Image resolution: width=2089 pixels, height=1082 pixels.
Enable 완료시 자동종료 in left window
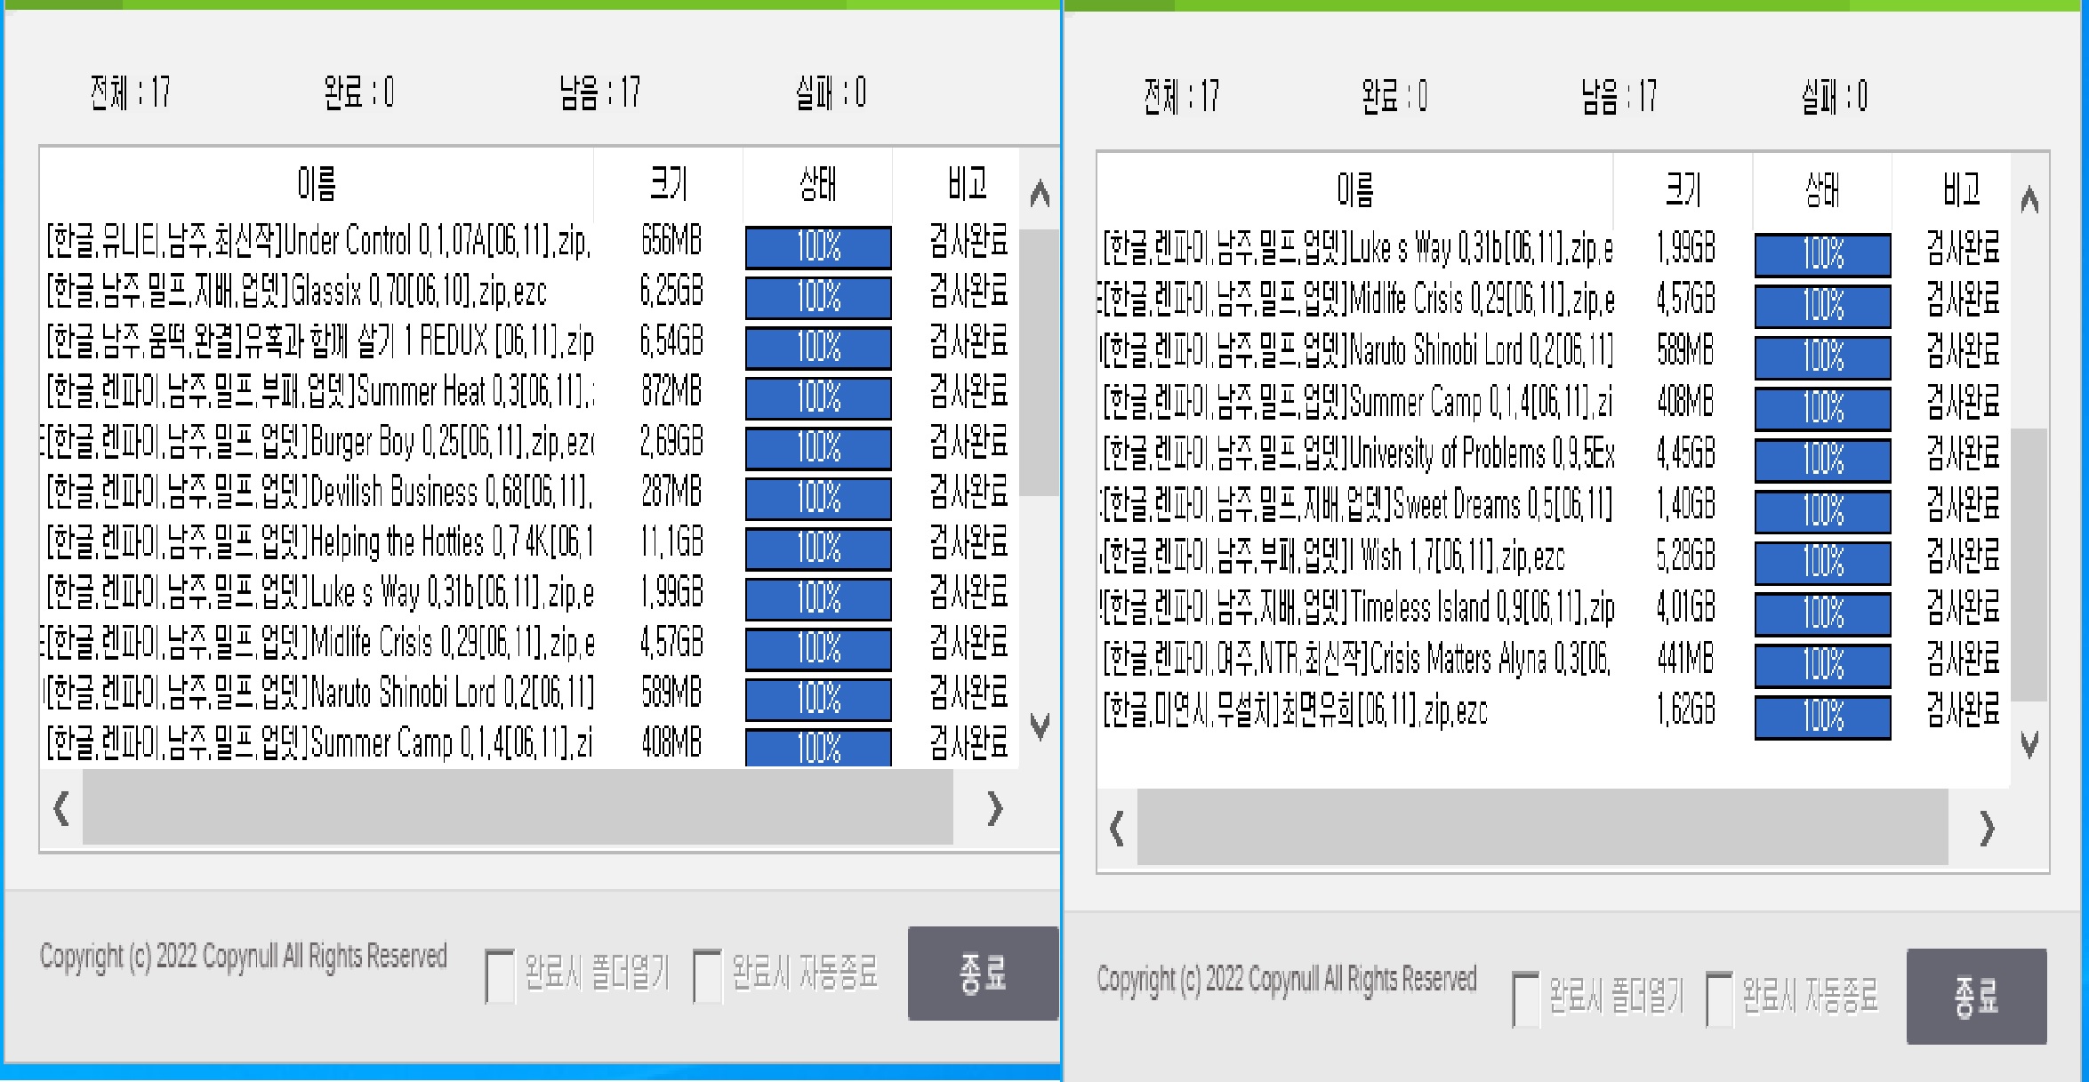click(x=708, y=975)
